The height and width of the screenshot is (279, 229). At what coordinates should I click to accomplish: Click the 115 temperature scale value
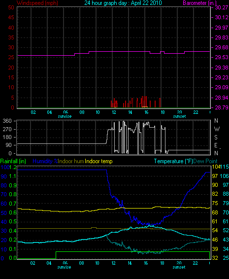pos(225,167)
